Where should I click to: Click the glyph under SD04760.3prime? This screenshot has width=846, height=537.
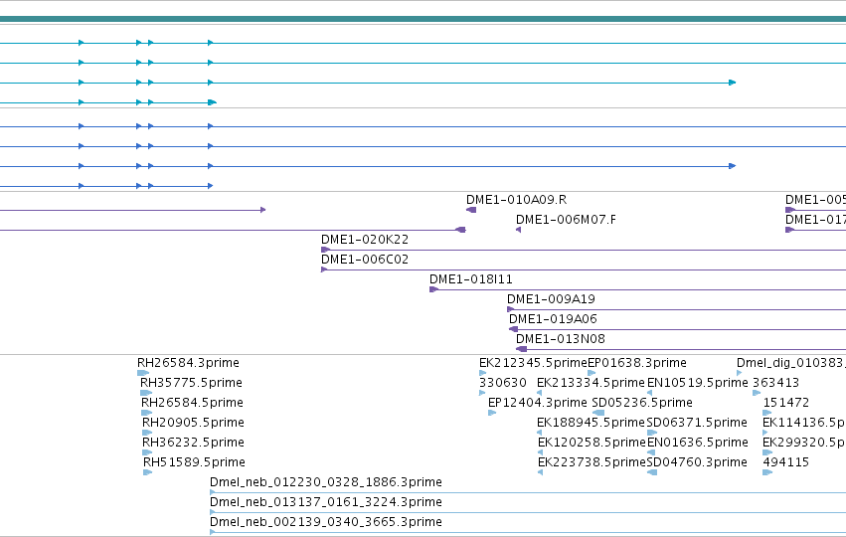(x=652, y=472)
